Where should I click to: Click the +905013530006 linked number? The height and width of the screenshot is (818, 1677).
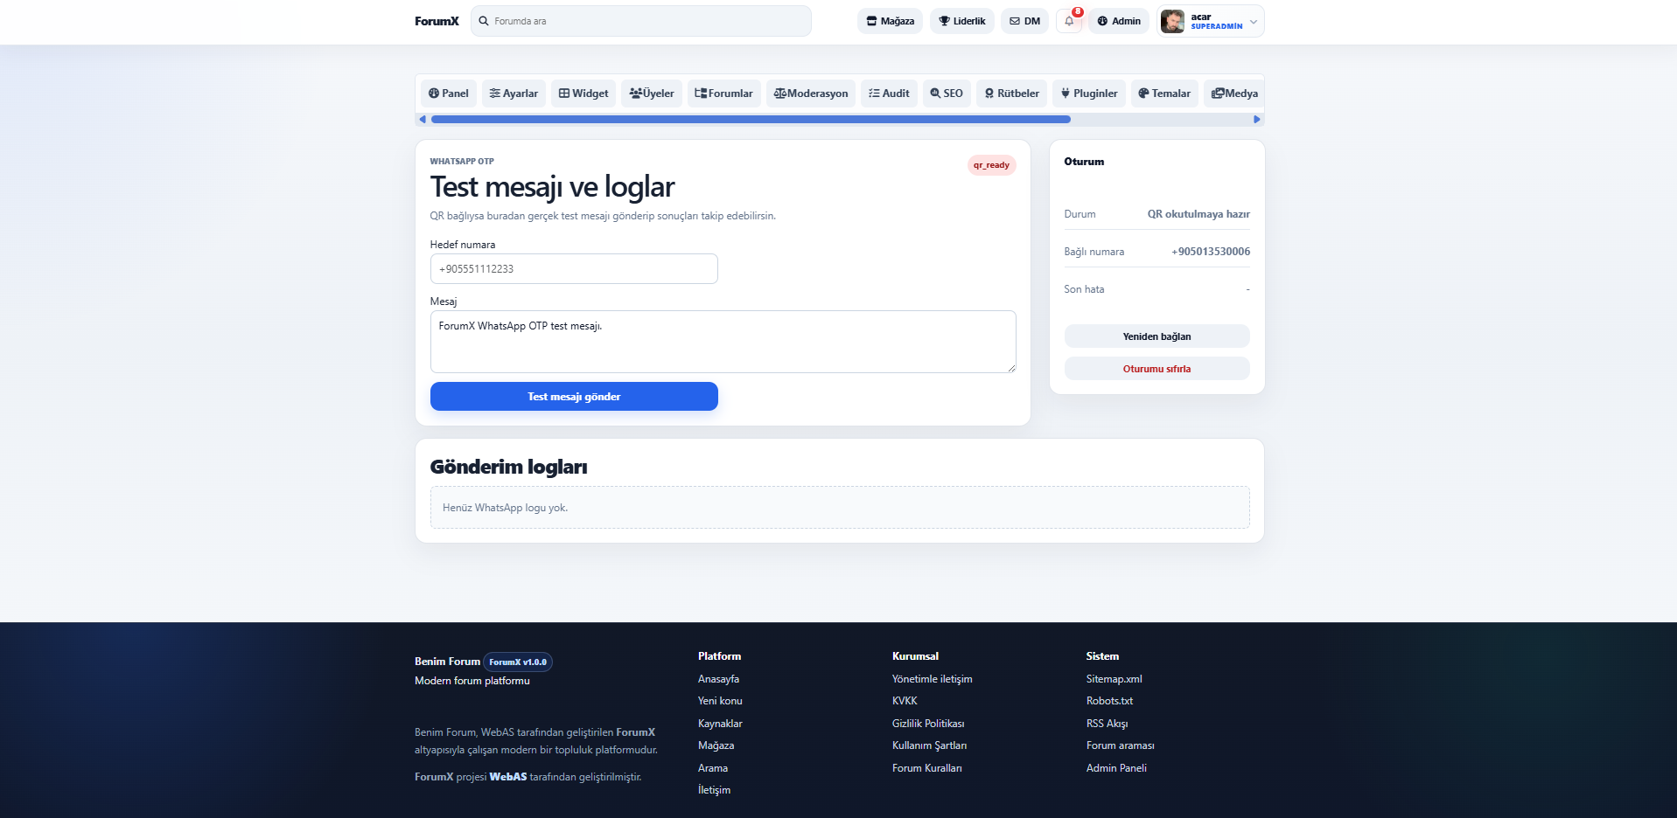1211,252
